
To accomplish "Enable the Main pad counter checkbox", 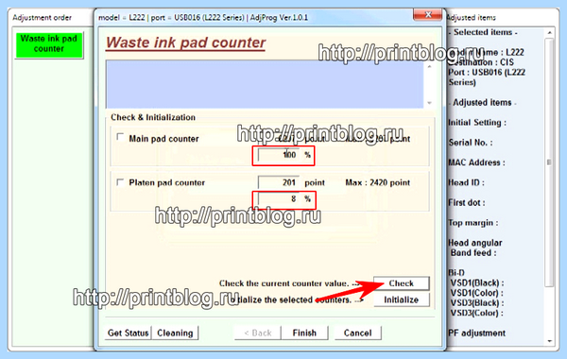I will pyautogui.click(x=120, y=137).
